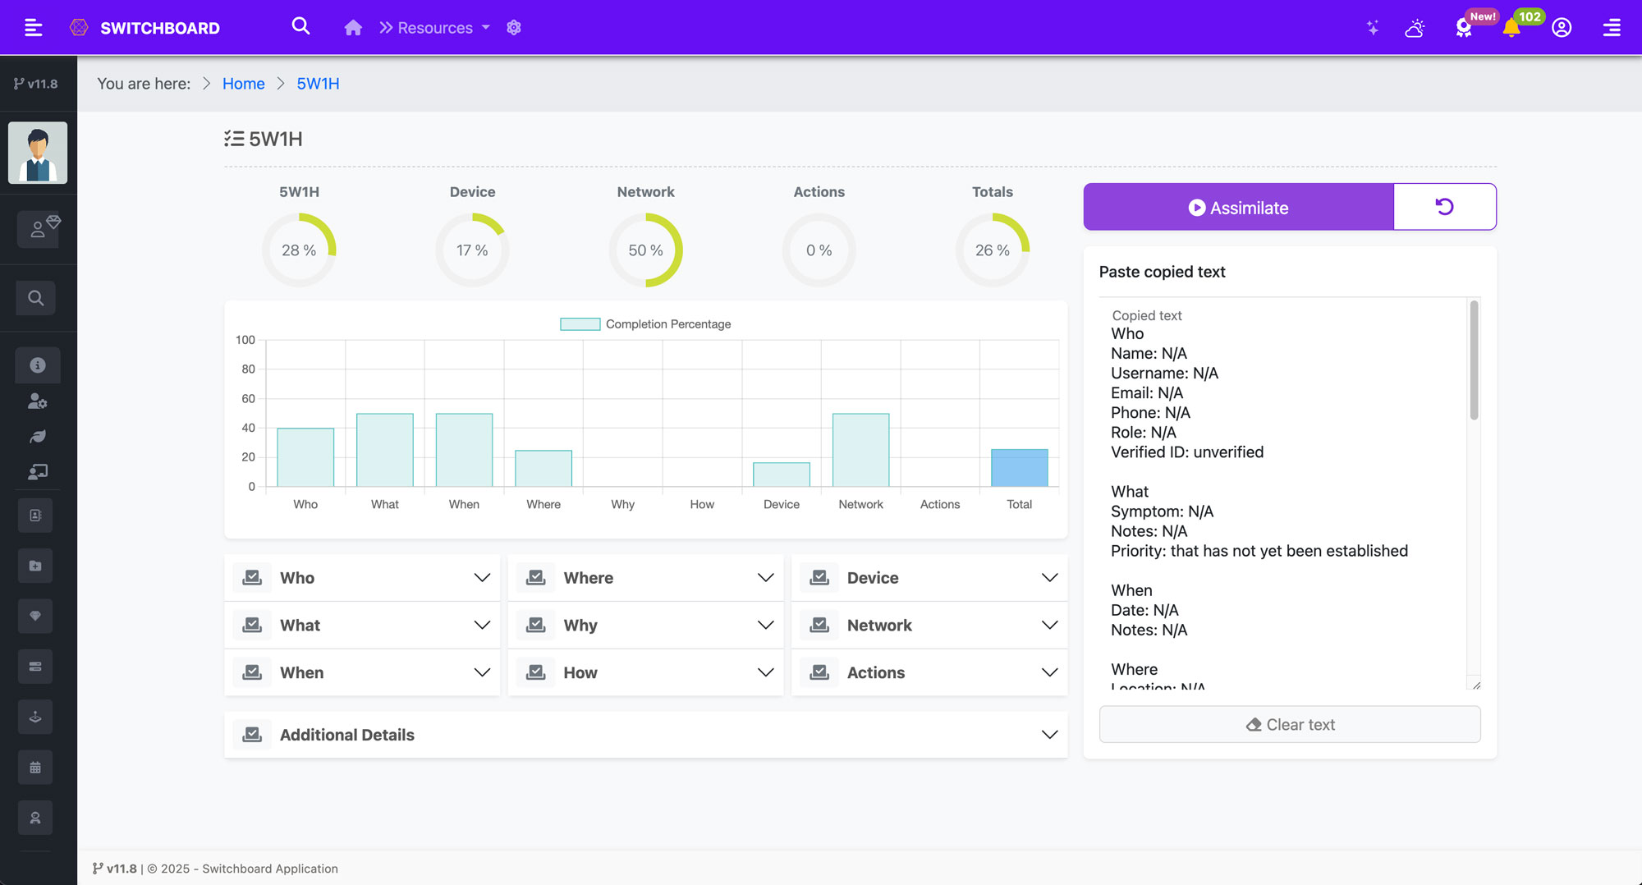Open the sidebar calendar icon
Image resolution: width=1642 pixels, height=885 pixels.
pos(35,768)
